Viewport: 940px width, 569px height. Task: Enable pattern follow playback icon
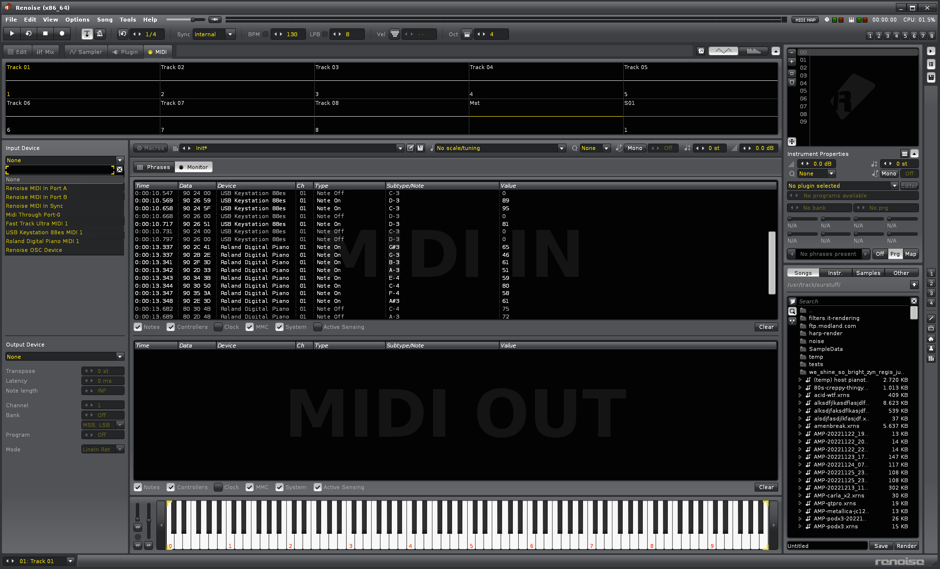point(87,34)
